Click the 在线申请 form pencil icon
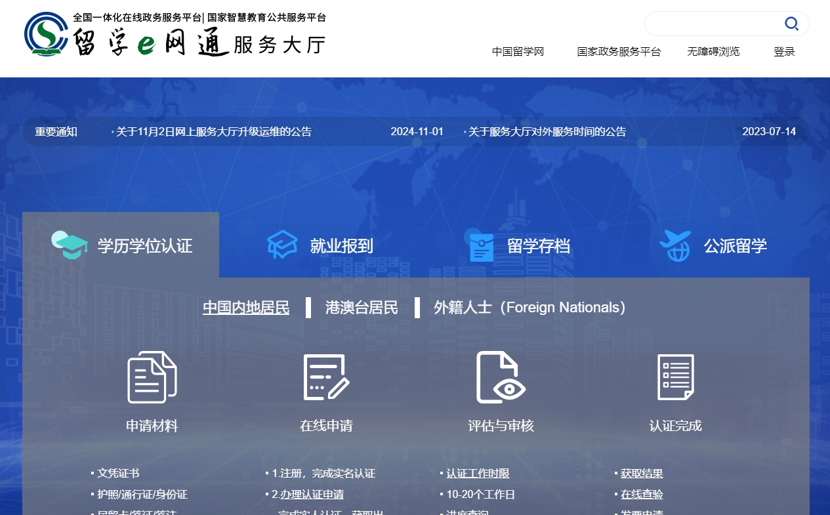830x515 pixels. [326, 377]
